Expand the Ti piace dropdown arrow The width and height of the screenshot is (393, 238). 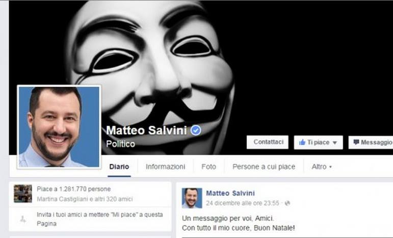click(x=334, y=143)
